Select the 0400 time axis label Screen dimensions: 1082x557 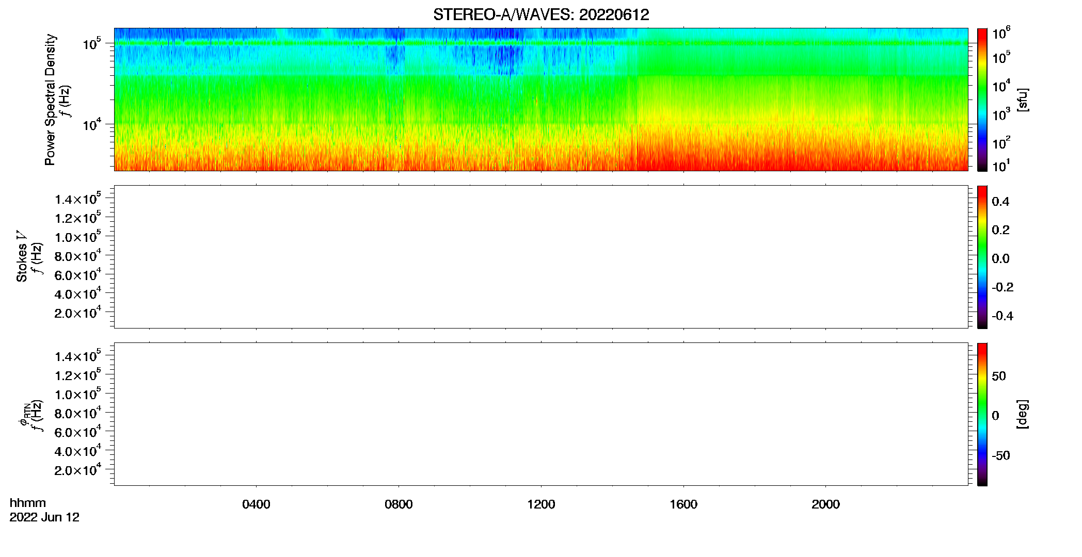point(256,504)
